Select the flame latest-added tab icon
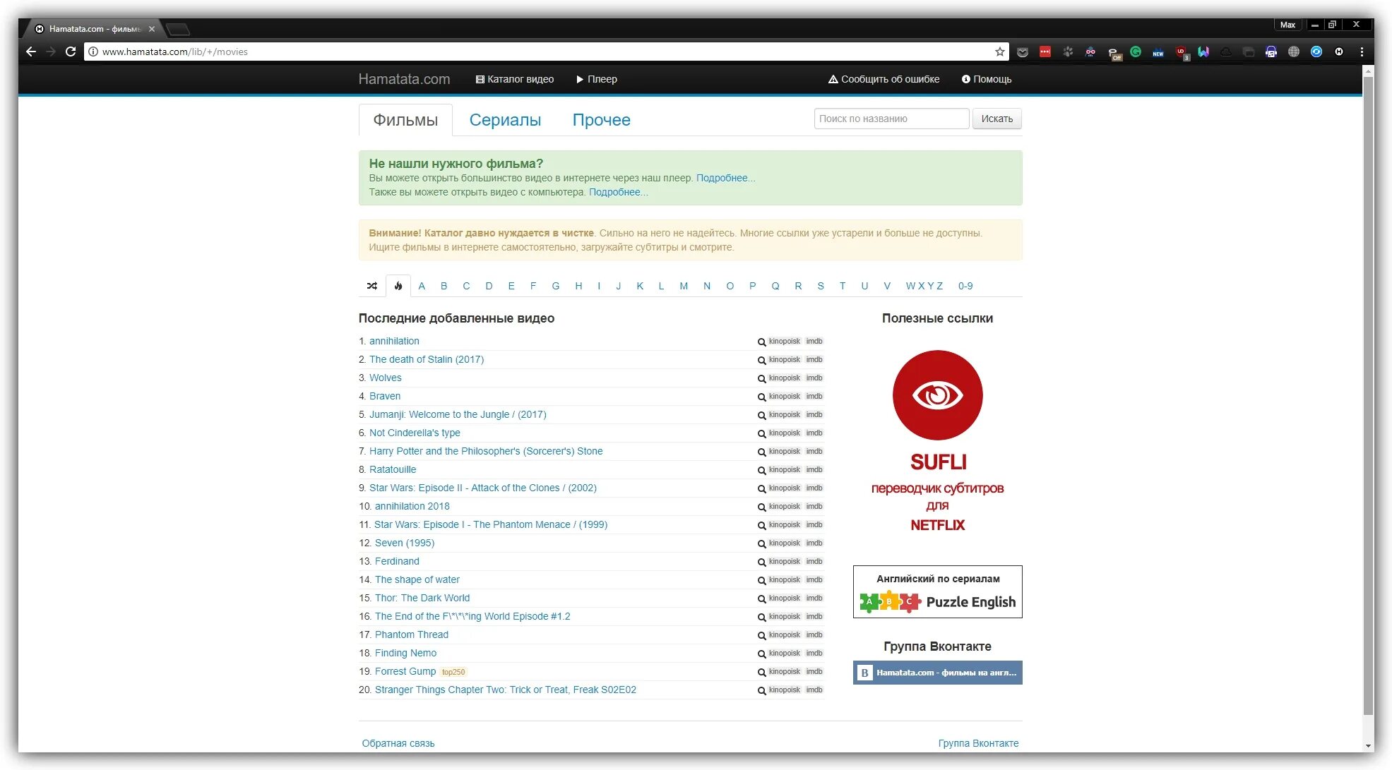The image size is (1392, 770). pyautogui.click(x=398, y=286)
